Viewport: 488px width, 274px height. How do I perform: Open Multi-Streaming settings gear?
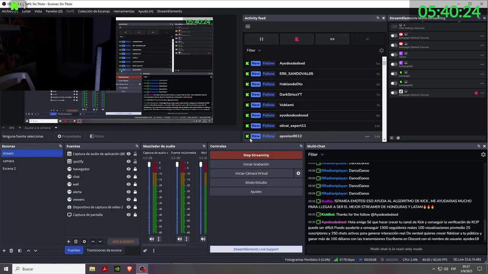coord(398,138)
